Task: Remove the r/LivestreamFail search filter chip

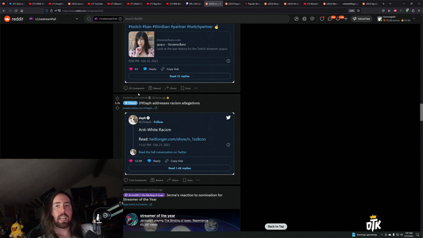Action: coord(120,19)
